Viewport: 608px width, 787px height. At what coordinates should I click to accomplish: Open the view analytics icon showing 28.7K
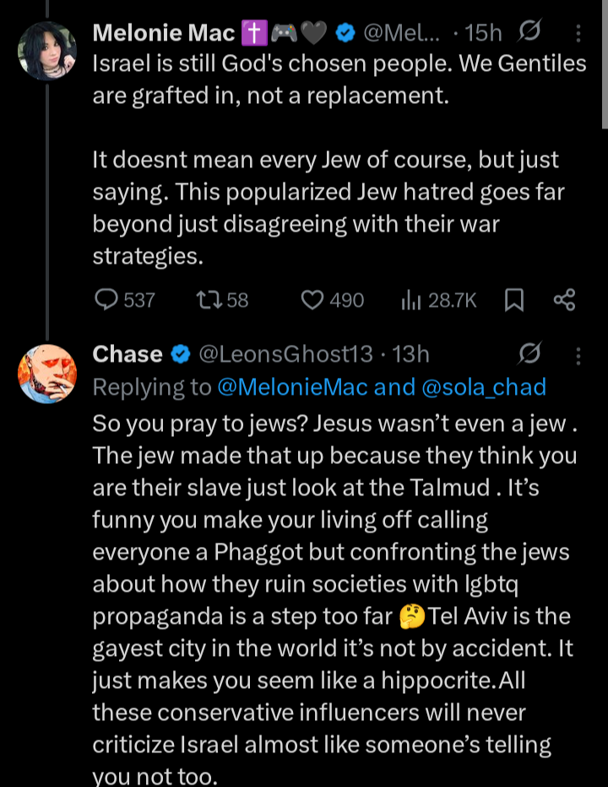pos(411,300)
